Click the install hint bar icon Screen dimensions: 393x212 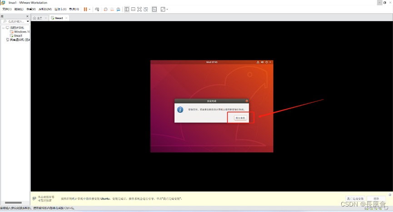point(35,198)
